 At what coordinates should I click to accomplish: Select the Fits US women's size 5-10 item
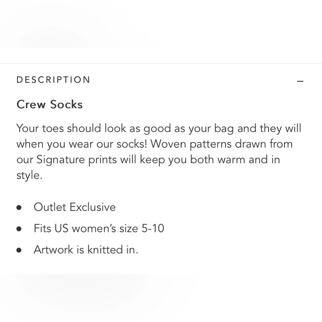[99, 228]
